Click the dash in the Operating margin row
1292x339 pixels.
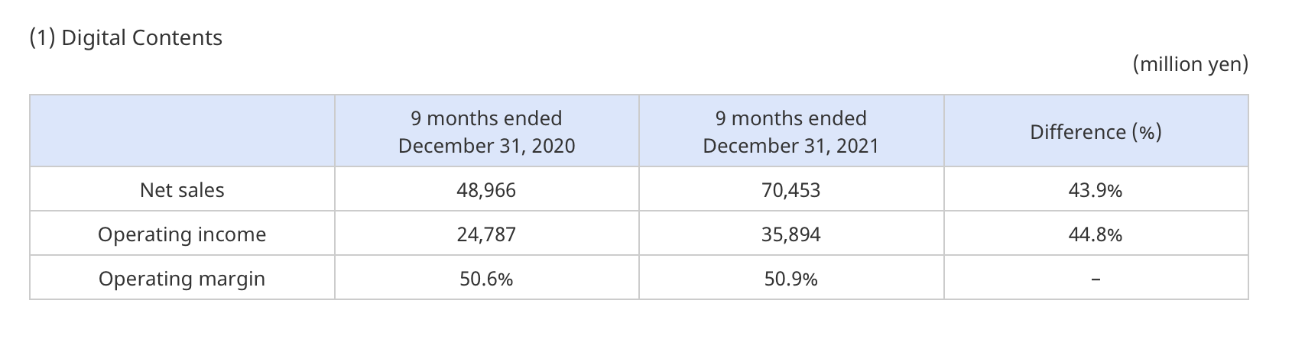coord(1095,280)
